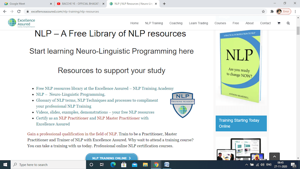
Task: Select the NLP Resources tab
Action: point(133,4)
